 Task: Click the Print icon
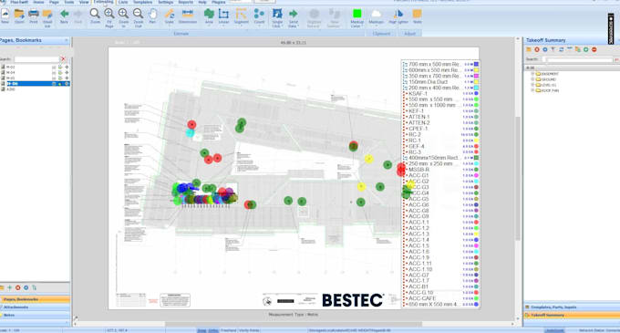click(x=34, y=15)
